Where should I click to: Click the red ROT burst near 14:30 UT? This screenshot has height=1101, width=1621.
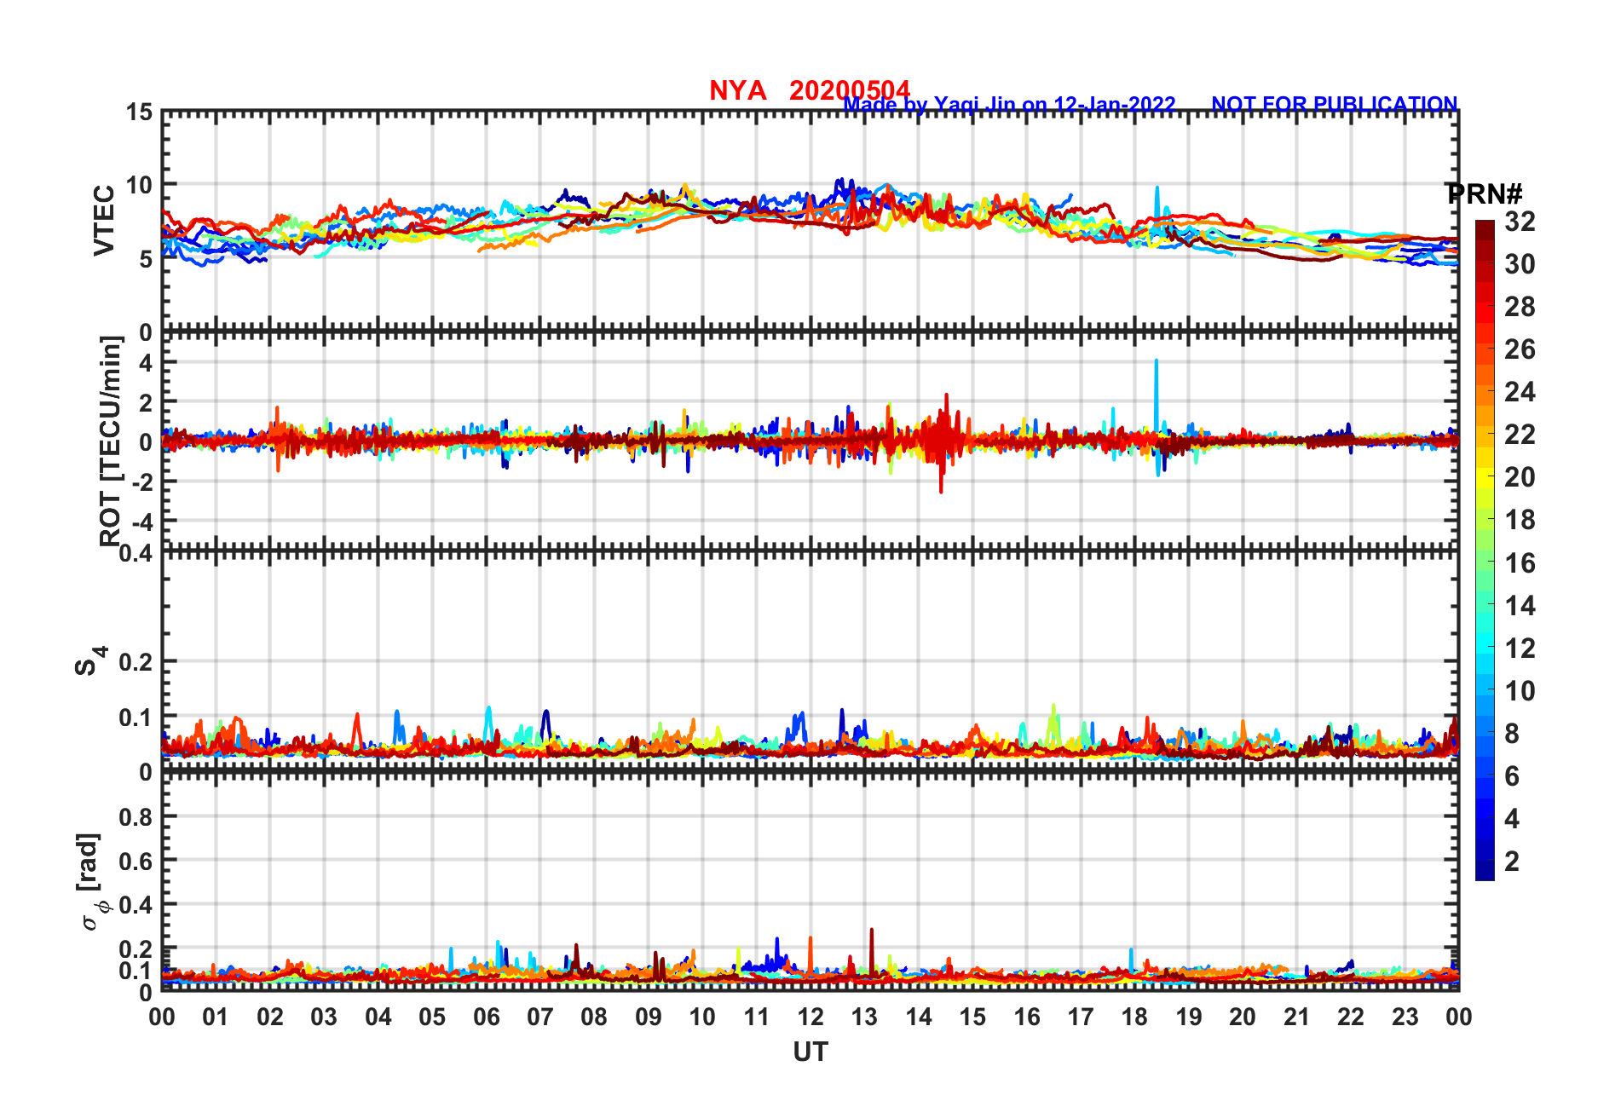tap(942, 441)
